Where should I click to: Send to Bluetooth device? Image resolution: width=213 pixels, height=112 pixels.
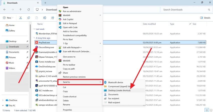124,82
